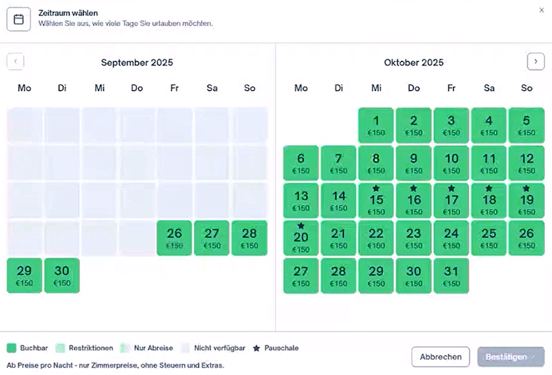Pick September 30 in the calendar
552x375 pixels.
62,275
